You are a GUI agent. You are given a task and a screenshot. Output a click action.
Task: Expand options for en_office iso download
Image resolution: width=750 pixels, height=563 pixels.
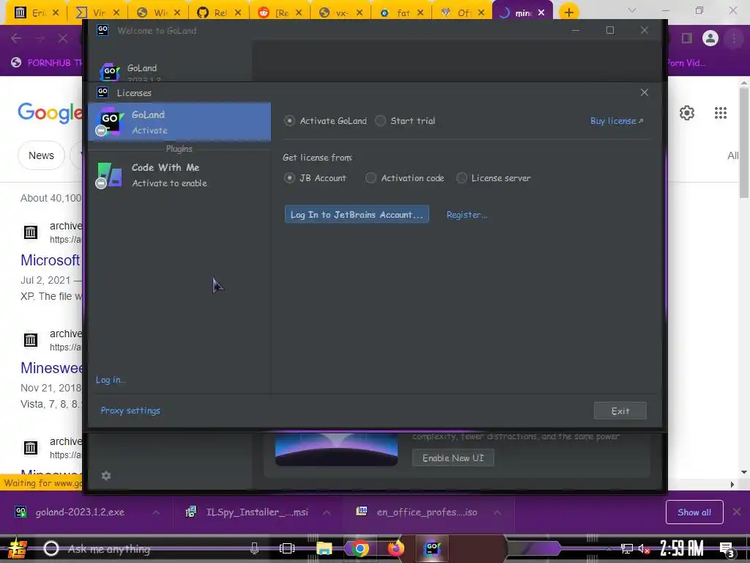[497, 512]
